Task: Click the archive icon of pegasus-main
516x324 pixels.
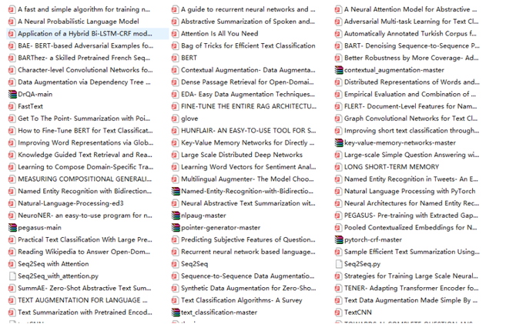Action: click(12, 228)
